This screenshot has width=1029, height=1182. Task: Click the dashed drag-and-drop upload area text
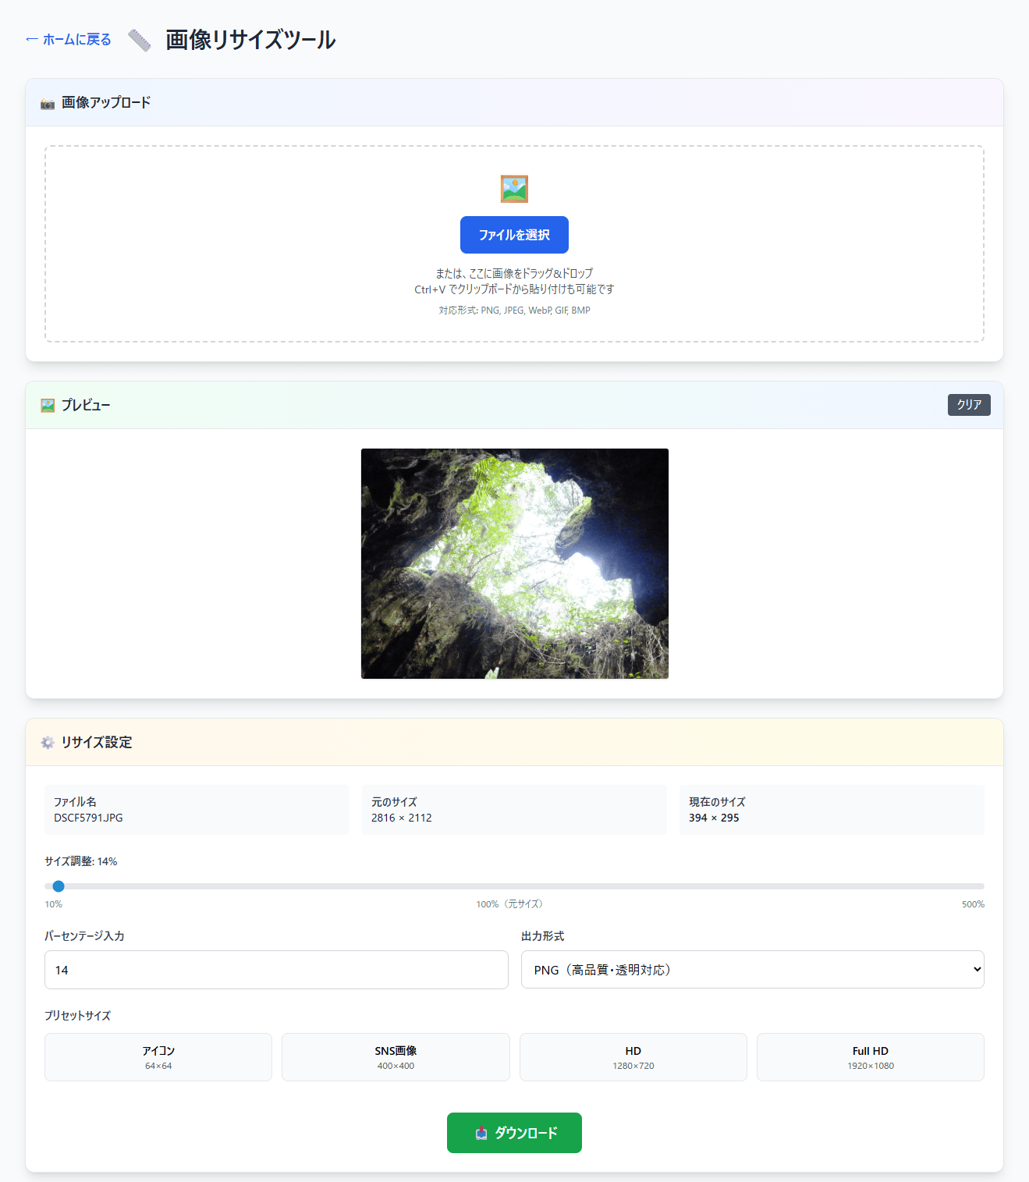click(x=514, y=281)
